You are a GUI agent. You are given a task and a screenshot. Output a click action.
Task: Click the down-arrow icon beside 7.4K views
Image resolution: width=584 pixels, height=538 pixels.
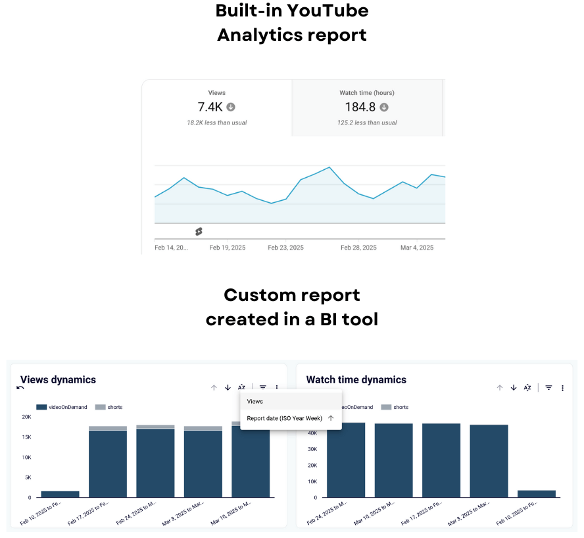coord(231,107)
